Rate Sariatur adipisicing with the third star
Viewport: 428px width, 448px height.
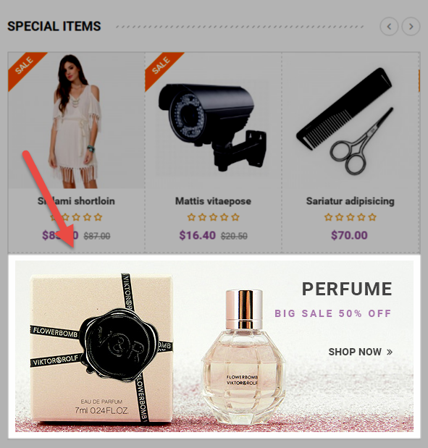point(351,217)
